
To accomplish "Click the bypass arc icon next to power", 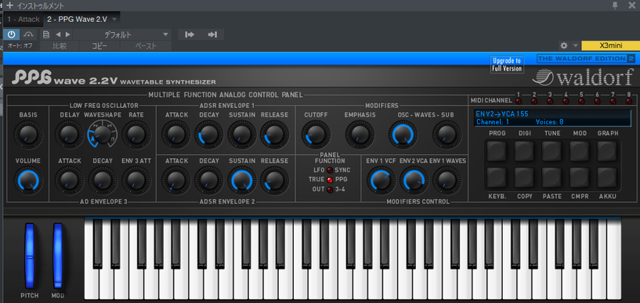I will pos(28,34).
